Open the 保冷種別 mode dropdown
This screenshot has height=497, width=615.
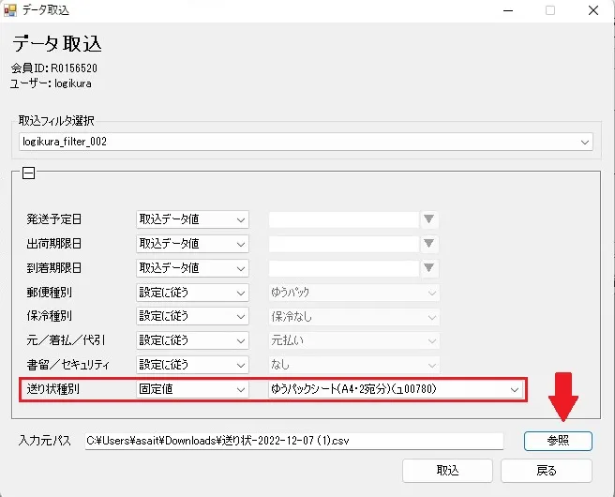[192, 317]
